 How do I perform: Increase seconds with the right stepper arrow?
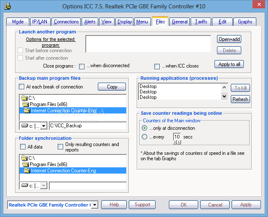[x=179, y=142]
